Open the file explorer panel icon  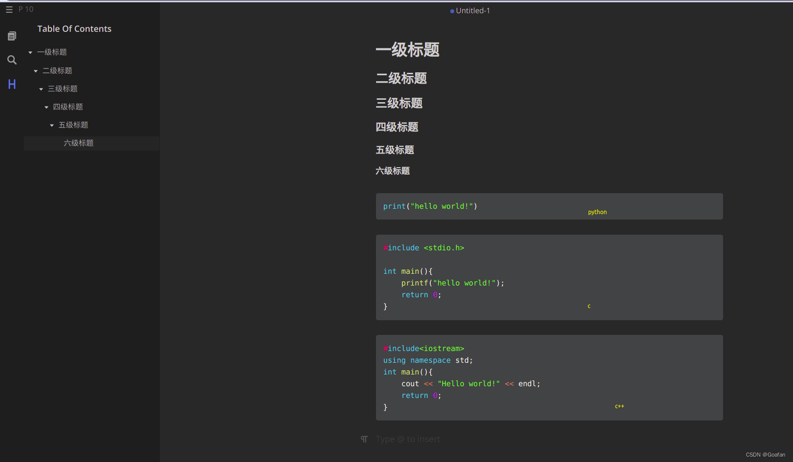coord(12,35)
